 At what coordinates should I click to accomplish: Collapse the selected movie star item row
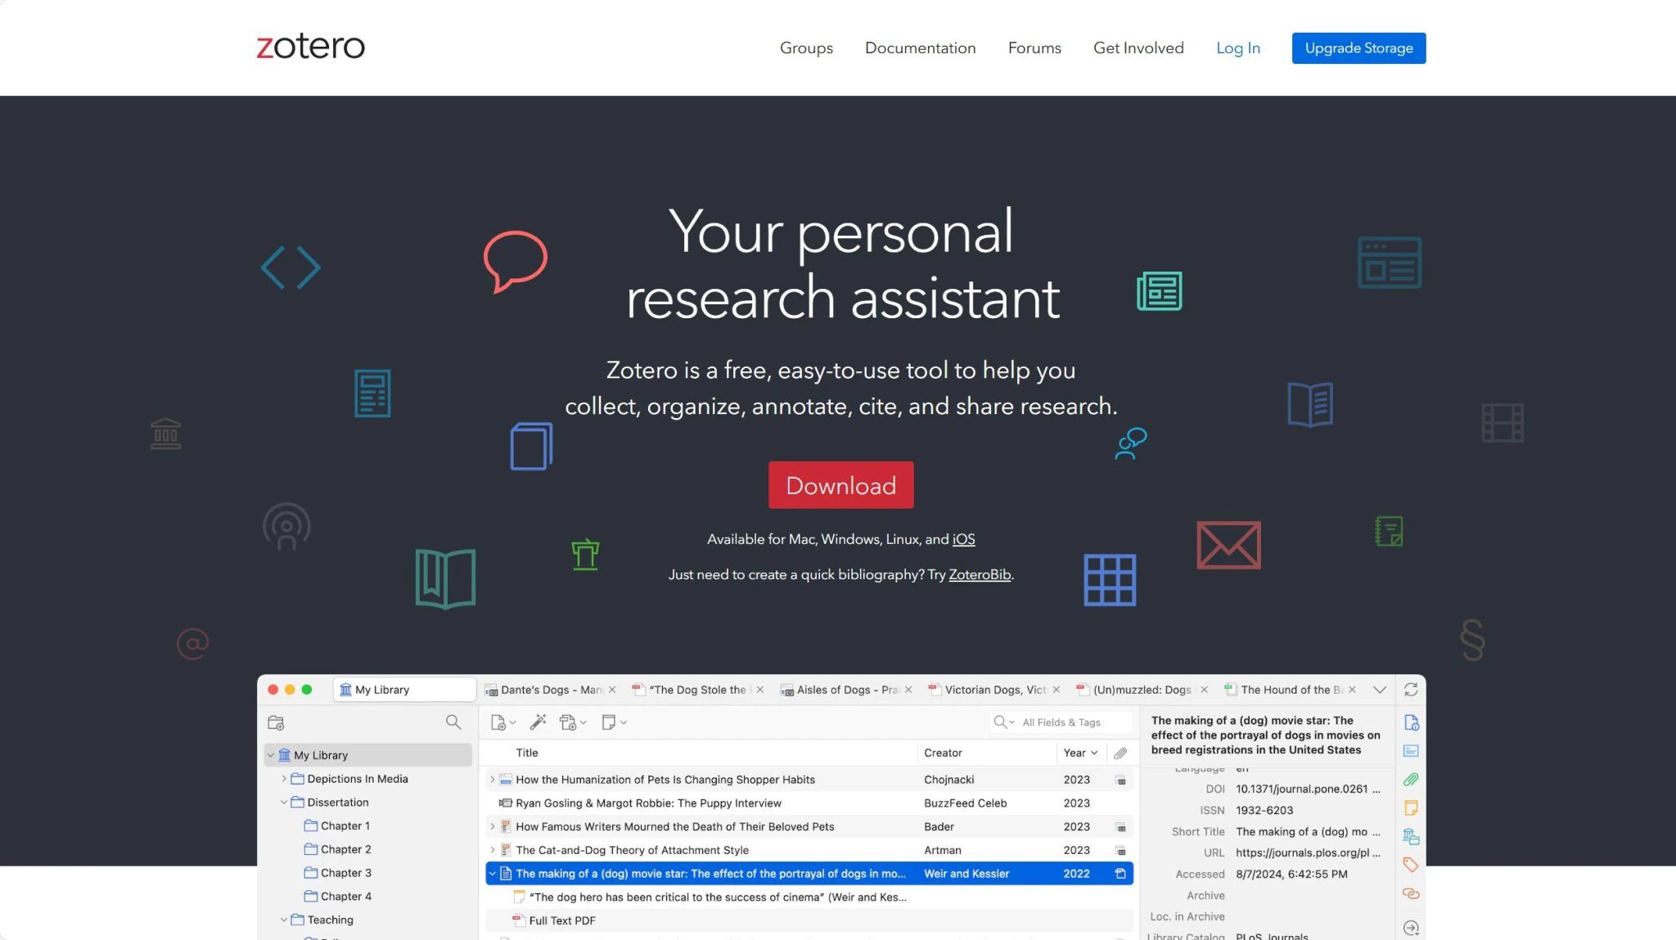[x=493, y=874]
